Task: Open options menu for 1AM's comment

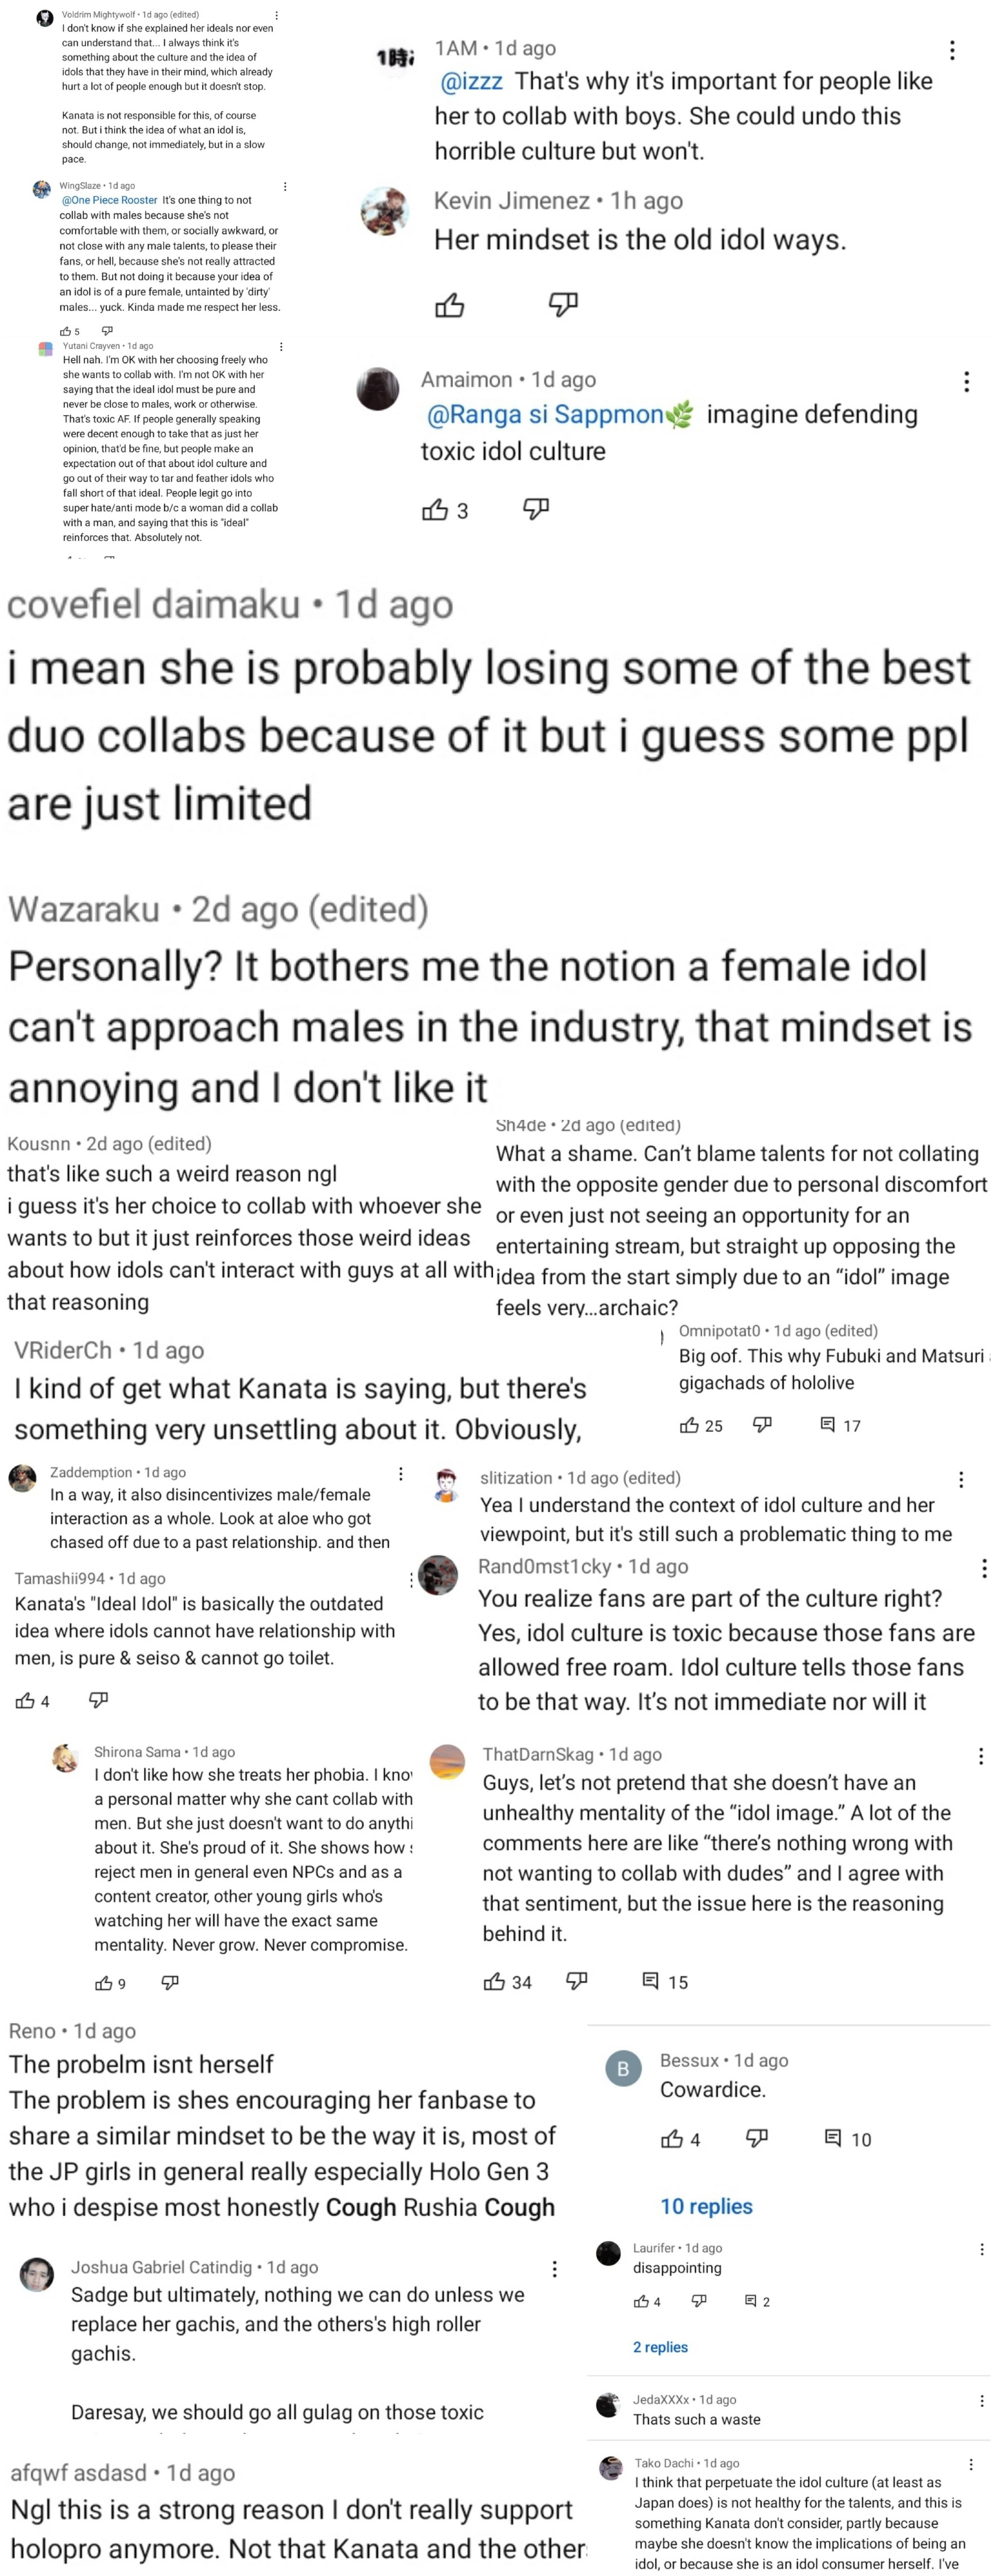Action: [952, 50]
